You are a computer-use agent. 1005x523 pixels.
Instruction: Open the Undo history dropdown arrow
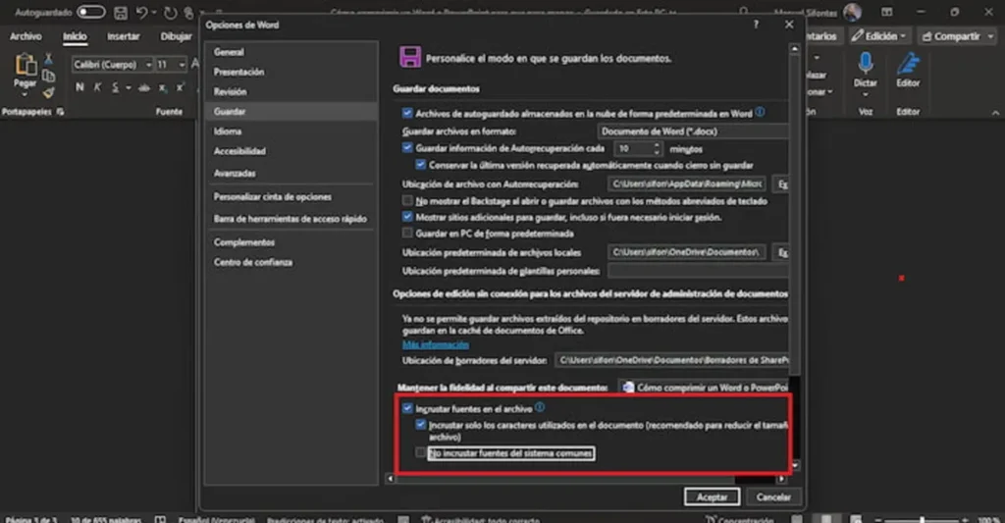click(154, 12)
